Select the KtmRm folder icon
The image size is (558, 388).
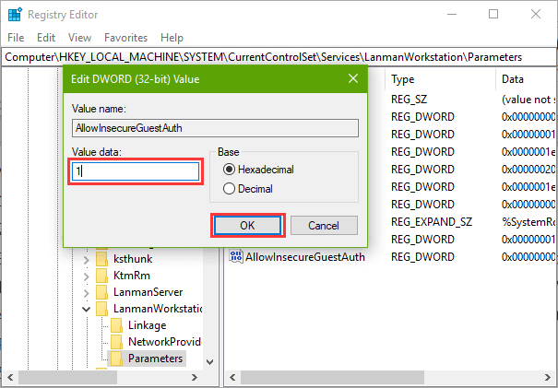(101, 276)
